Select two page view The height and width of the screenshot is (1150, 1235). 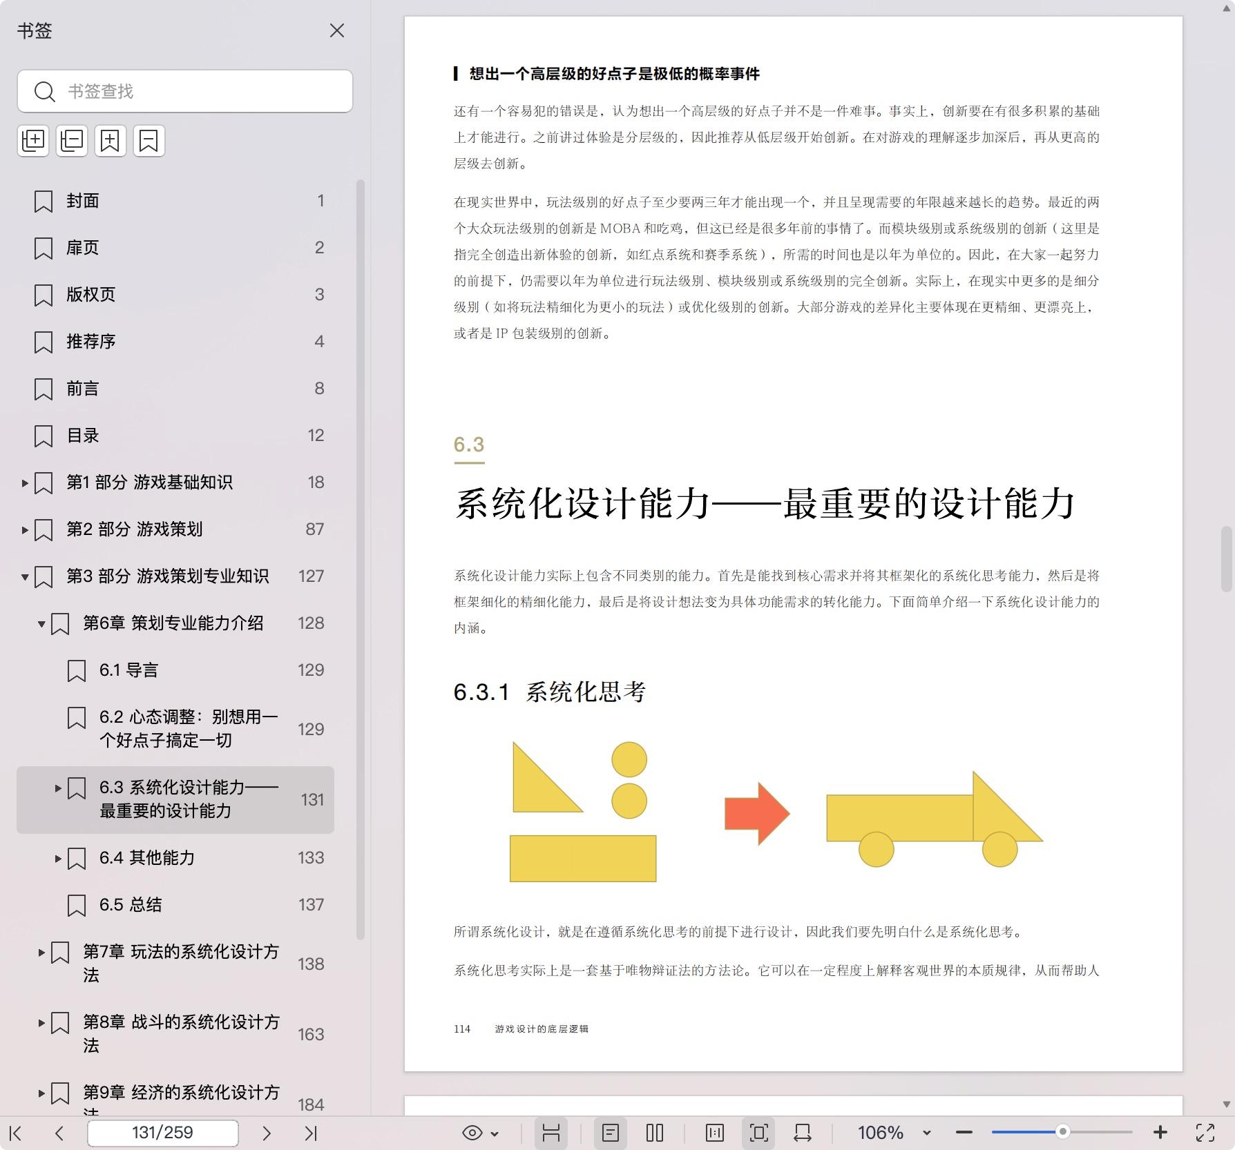tap(655, 1133)
